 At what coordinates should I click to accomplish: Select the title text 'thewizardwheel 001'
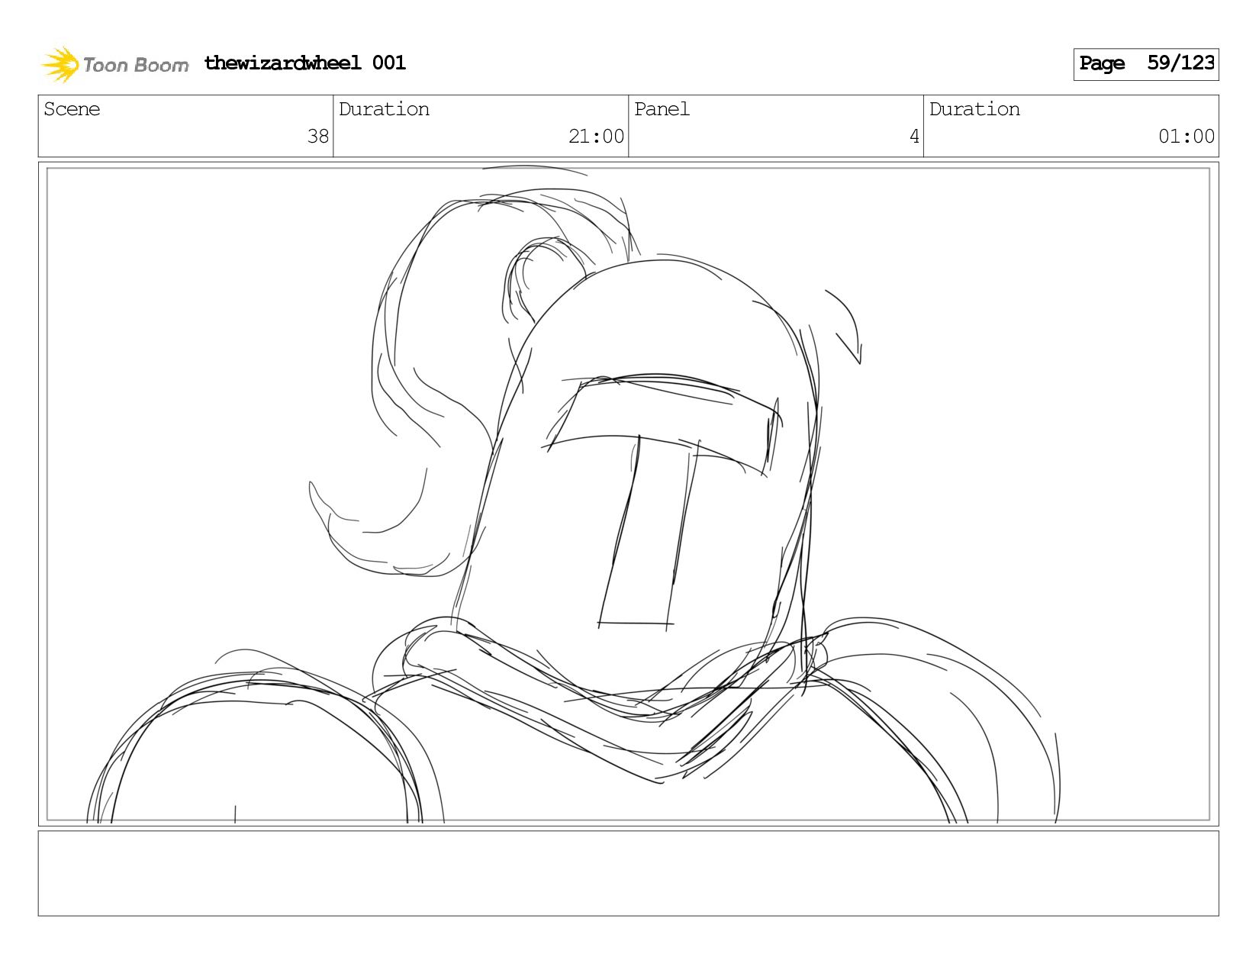pos(304,63)
